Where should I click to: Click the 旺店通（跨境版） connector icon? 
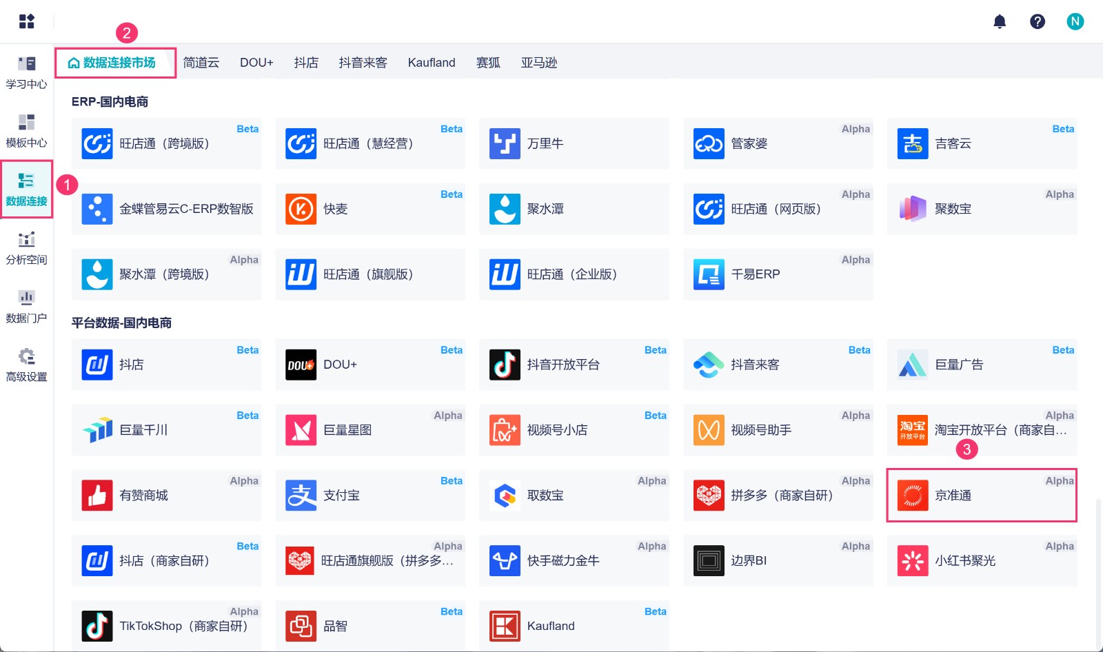click(x=97, y=143)
